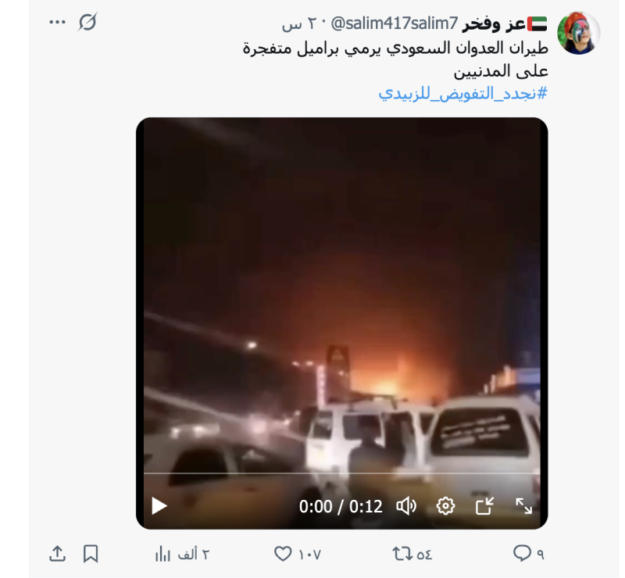This screenshot has height=578, width=625.
Task: Open the @salim417salim7 profile handle
Action: 395,24
